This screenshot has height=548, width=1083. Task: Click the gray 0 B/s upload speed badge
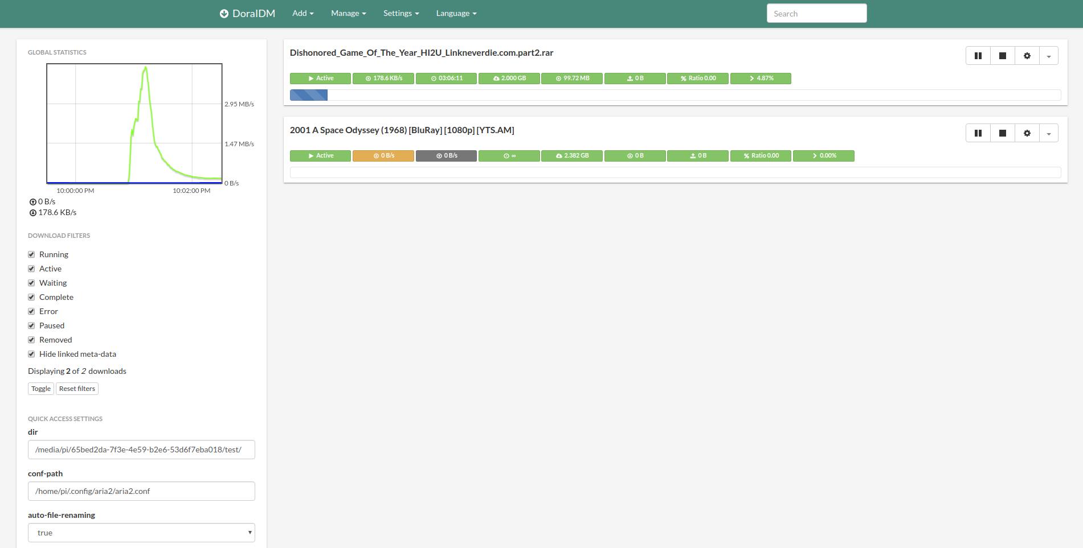446,156
